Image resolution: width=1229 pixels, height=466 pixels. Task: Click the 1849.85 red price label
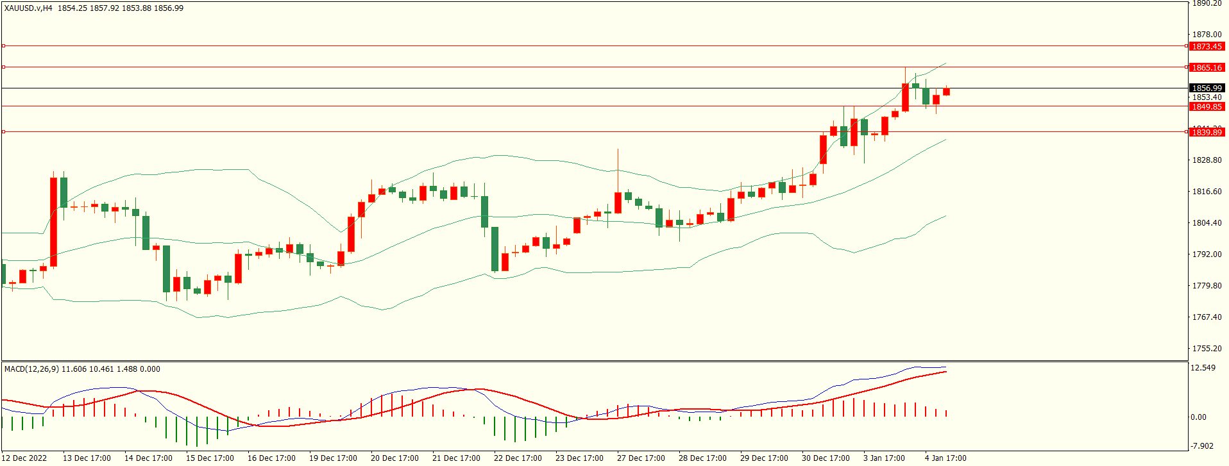click(1207, 107)
